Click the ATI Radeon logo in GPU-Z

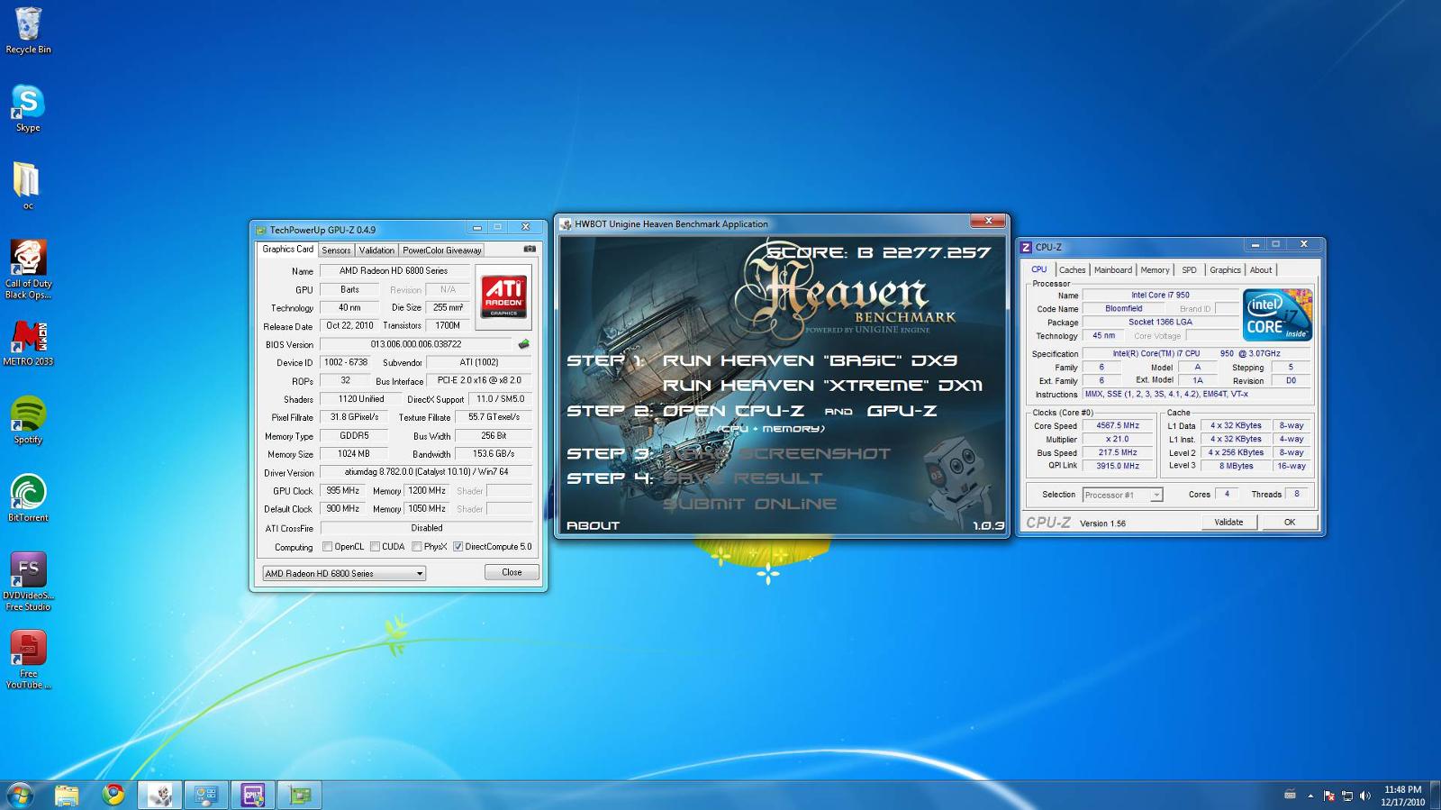[503, 296]
